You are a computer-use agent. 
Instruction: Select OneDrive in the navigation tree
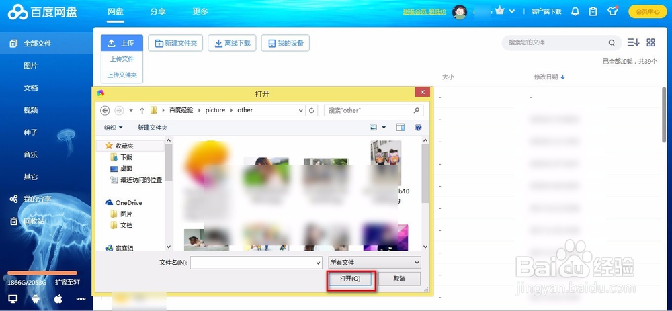pos(124,203)
